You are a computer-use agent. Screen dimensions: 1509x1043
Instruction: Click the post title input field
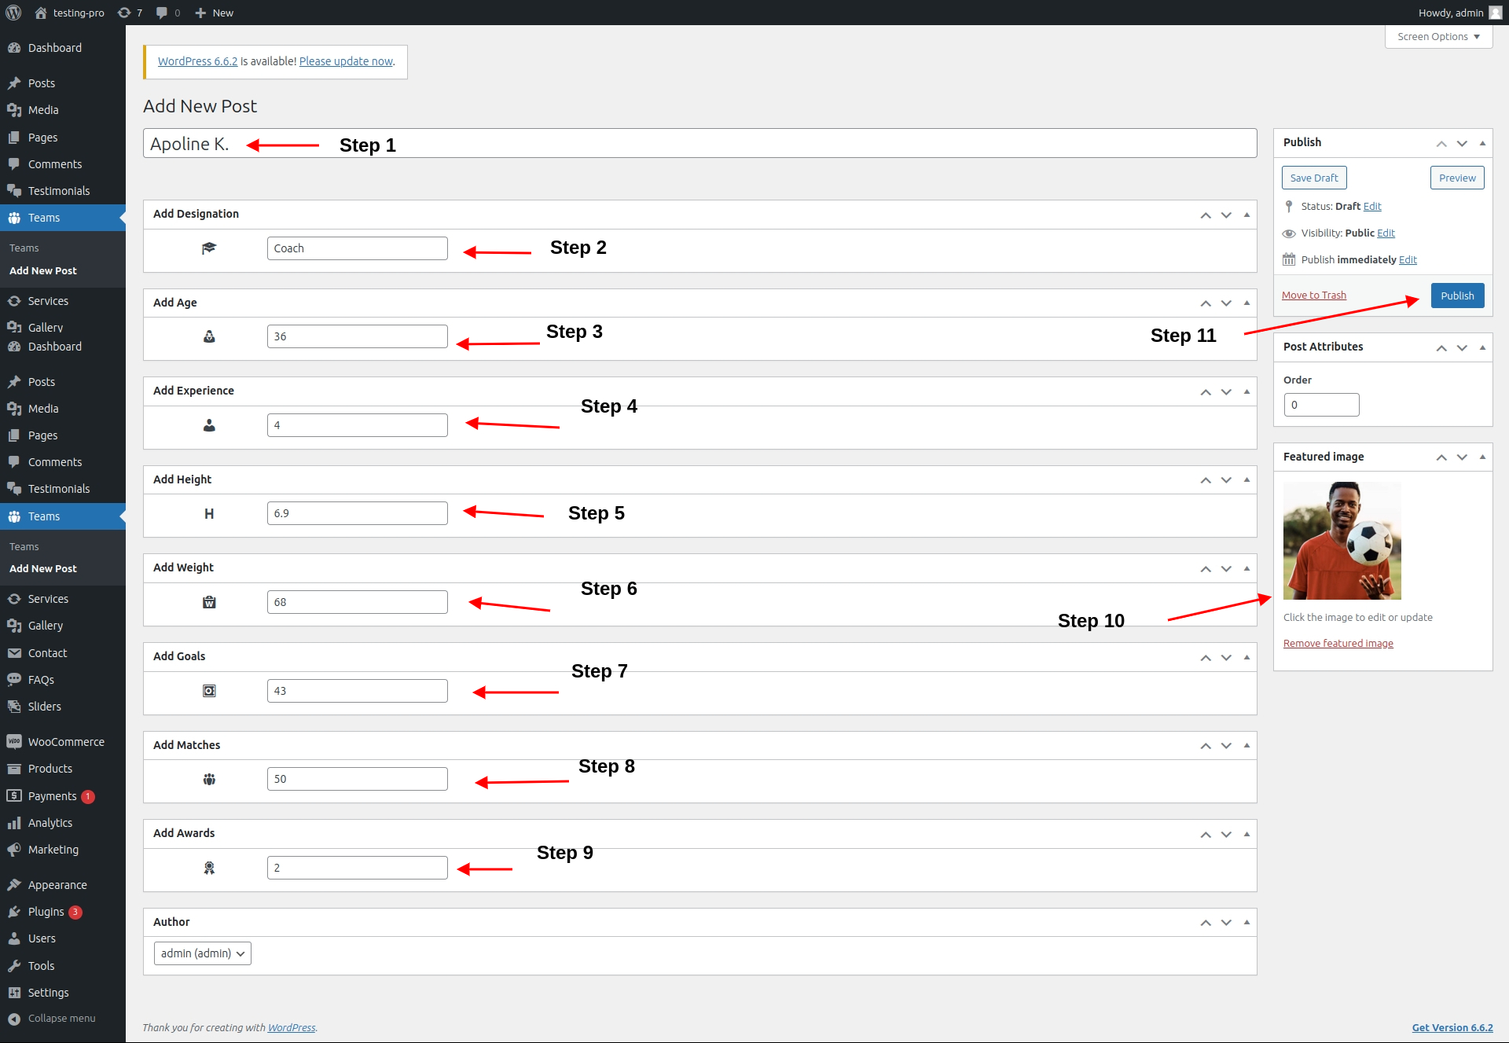point(699,143)
